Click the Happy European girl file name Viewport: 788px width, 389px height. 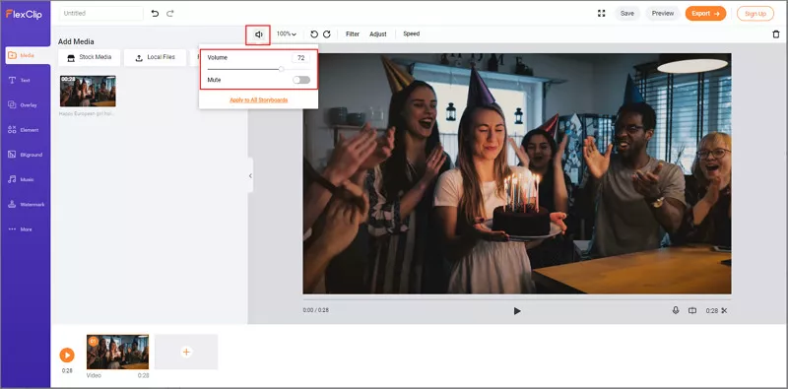pos(87,114)
